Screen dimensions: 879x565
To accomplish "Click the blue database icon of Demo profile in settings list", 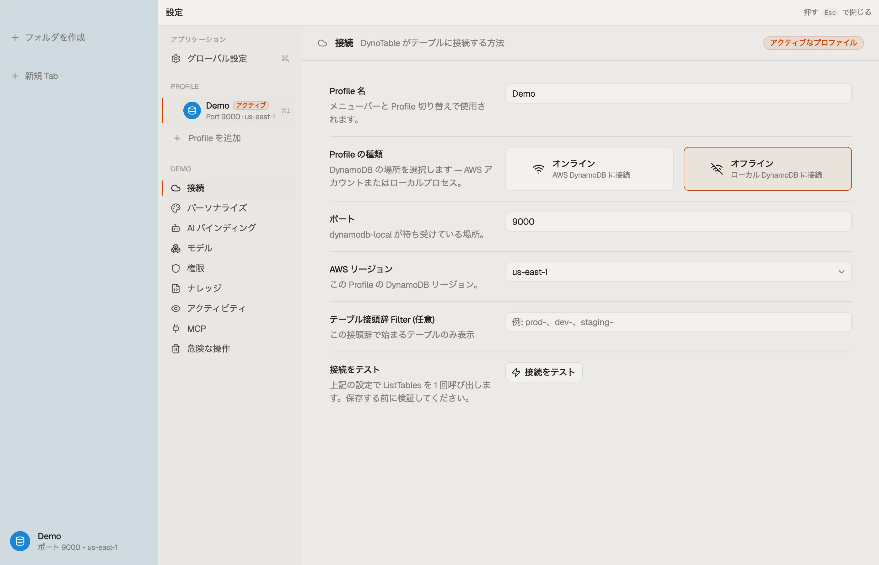I will point(192,110).
